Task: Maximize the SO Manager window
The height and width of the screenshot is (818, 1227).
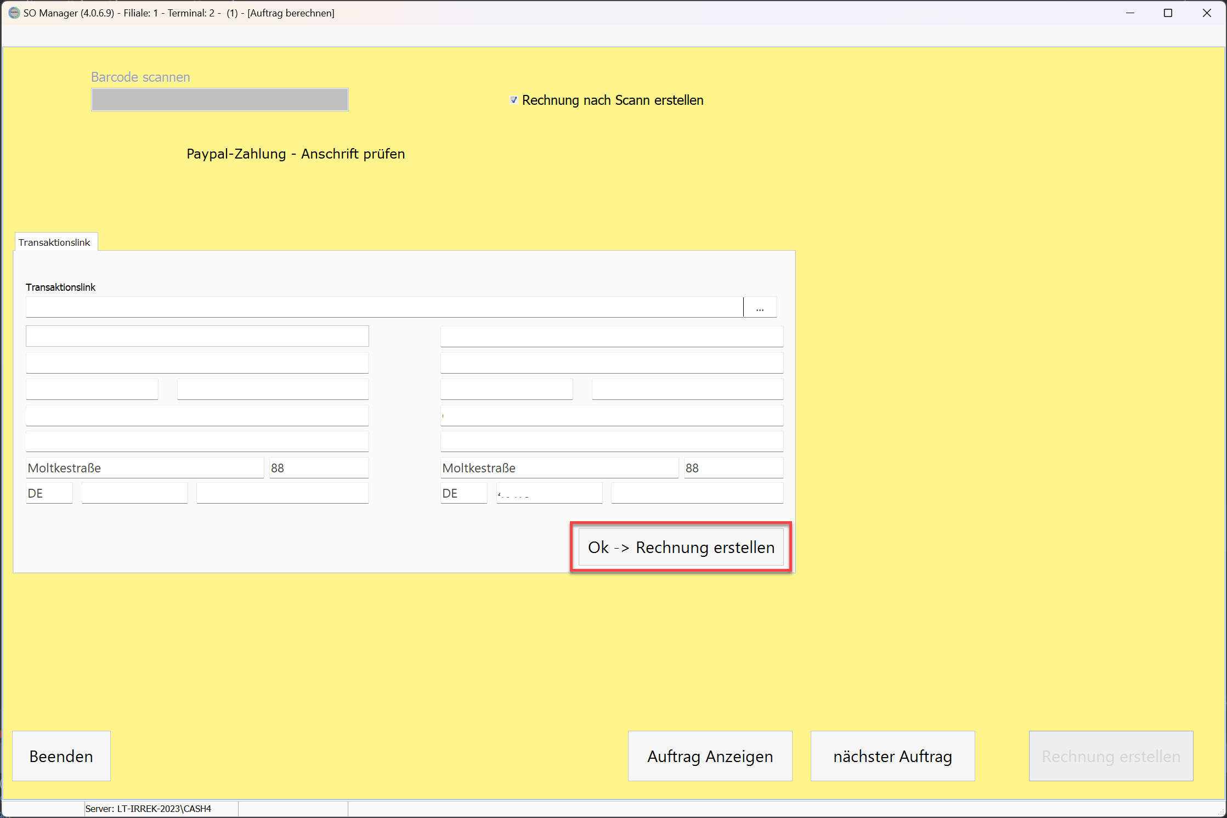Action: (x=1168, y=13)
